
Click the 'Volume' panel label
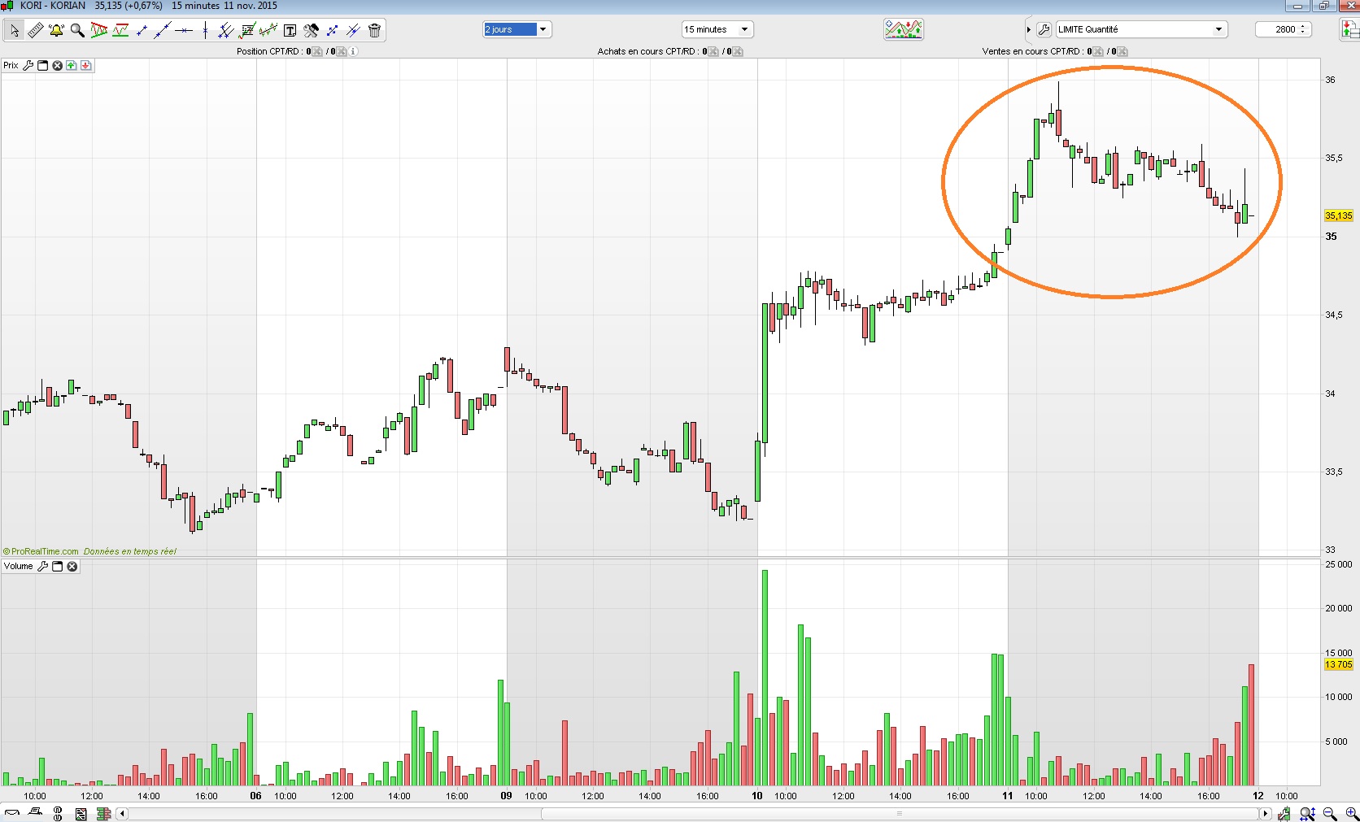click(19, 566)
